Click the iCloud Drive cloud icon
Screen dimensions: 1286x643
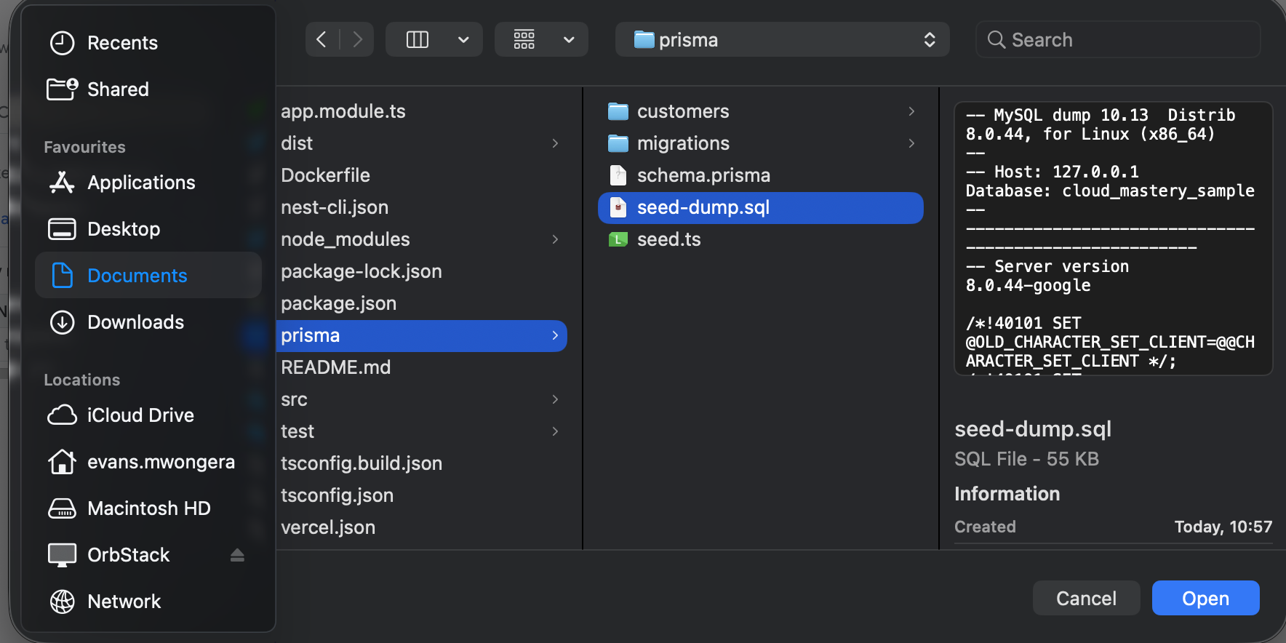62,415
